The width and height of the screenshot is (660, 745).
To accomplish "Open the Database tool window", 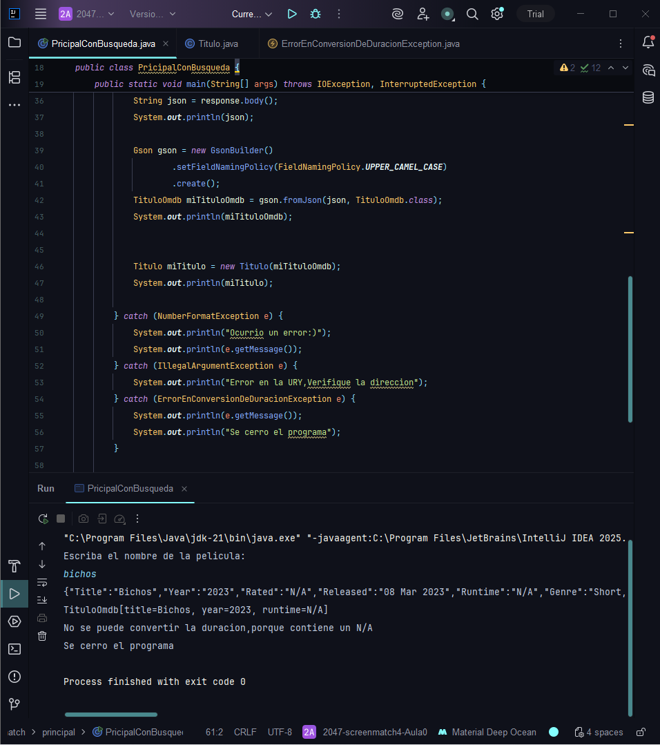I will pos(648,97).
